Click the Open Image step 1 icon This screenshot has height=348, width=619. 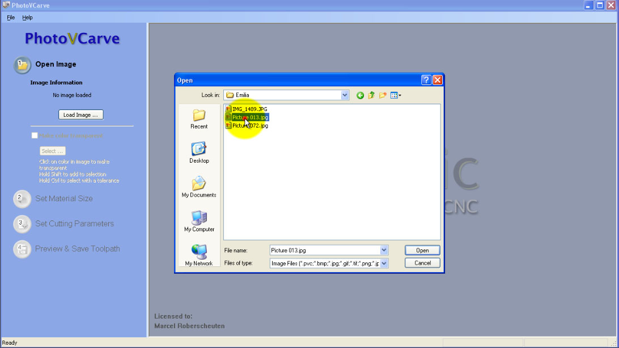pos(22,65)
